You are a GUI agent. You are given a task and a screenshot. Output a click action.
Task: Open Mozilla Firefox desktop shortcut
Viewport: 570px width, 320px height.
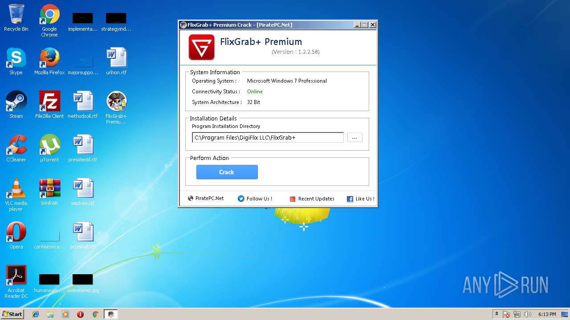(49, 61)
